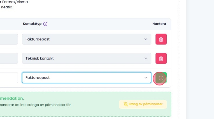
Task: Click the Fortnox/Visma text at top
Action: 15,2
